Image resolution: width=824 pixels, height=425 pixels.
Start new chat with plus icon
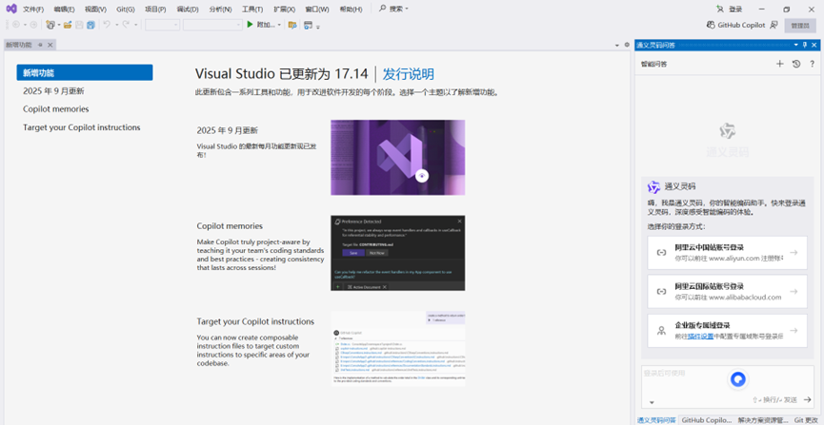780,64
